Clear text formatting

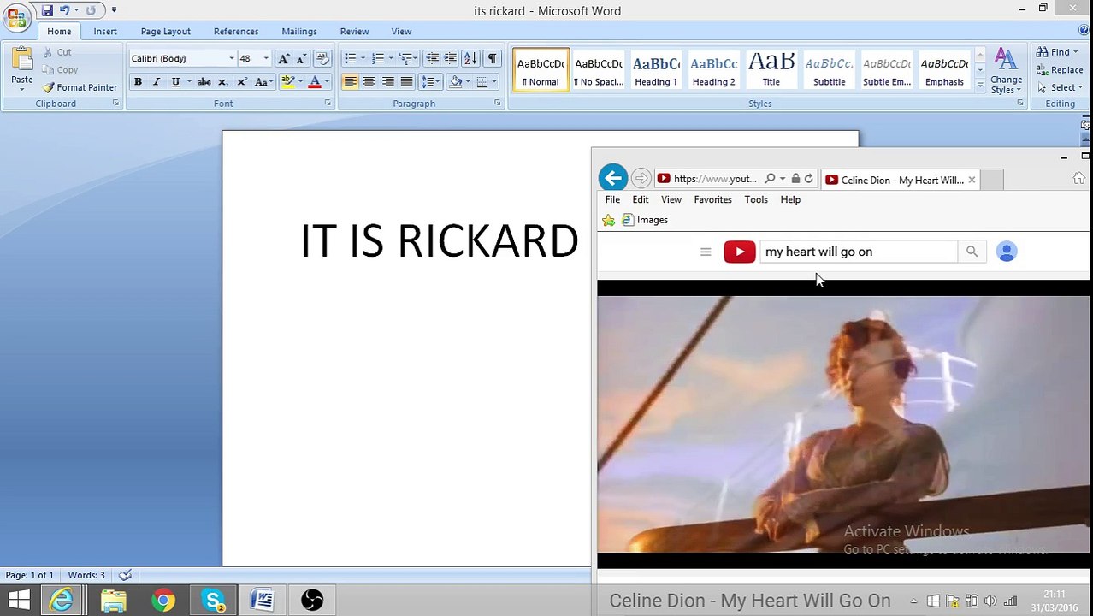coord(322,58)
